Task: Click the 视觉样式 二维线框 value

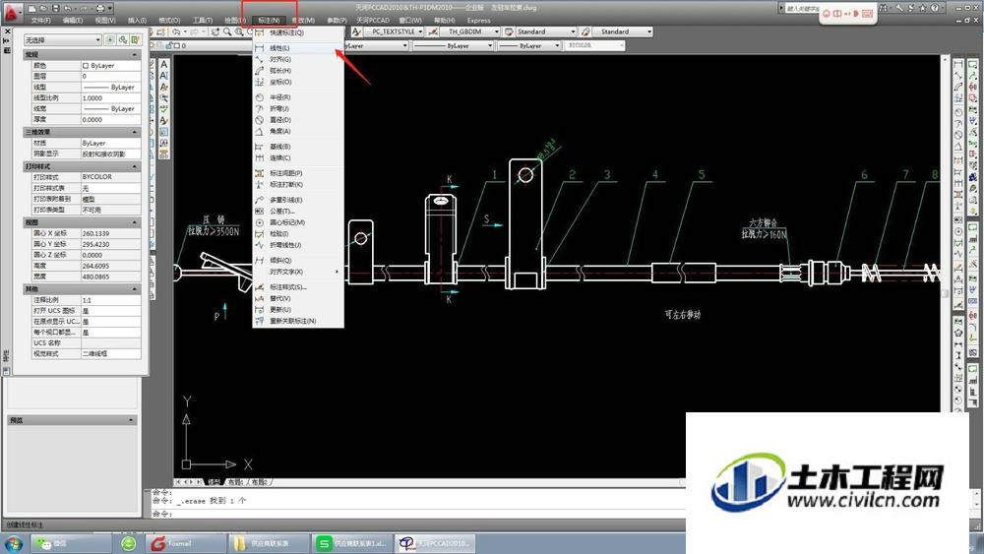Action: pyautogui.click(x=110, y=353)
